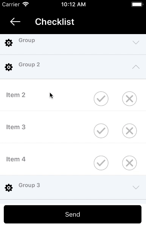Expand the first Group chevron
The height and width of the screenshot is (228, 146).
tap(136, 42)
